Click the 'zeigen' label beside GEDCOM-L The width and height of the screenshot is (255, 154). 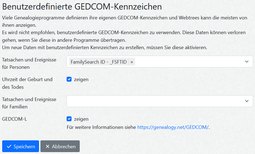pos(81,119)
